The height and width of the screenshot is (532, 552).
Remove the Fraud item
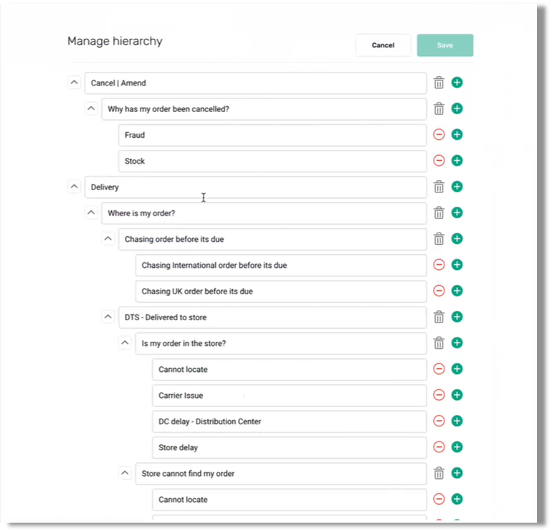(439, 135)
